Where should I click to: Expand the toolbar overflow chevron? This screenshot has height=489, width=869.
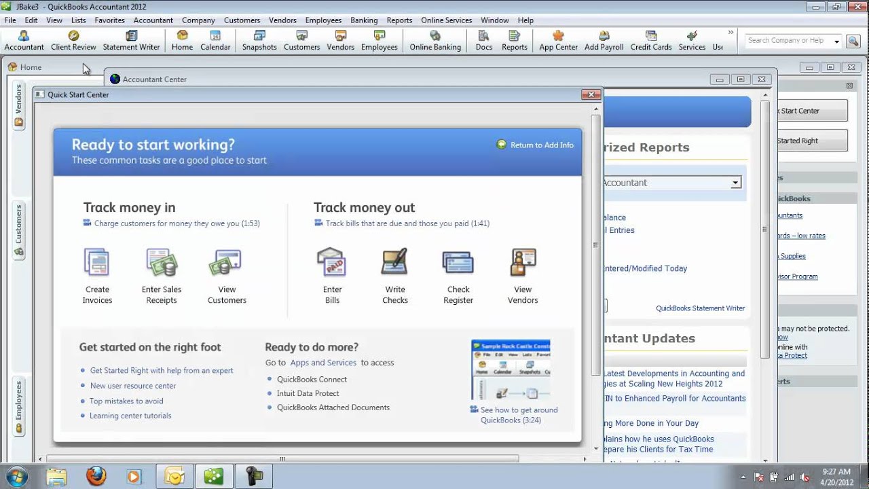pyautogui.click(x=731, y=32)
